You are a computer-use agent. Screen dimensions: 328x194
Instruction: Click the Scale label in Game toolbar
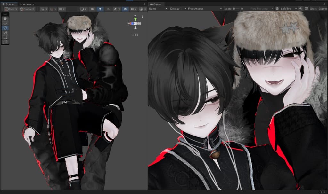228,9
